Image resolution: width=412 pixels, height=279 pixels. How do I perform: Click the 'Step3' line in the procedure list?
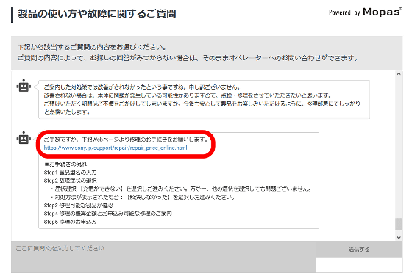coord(78,206)
